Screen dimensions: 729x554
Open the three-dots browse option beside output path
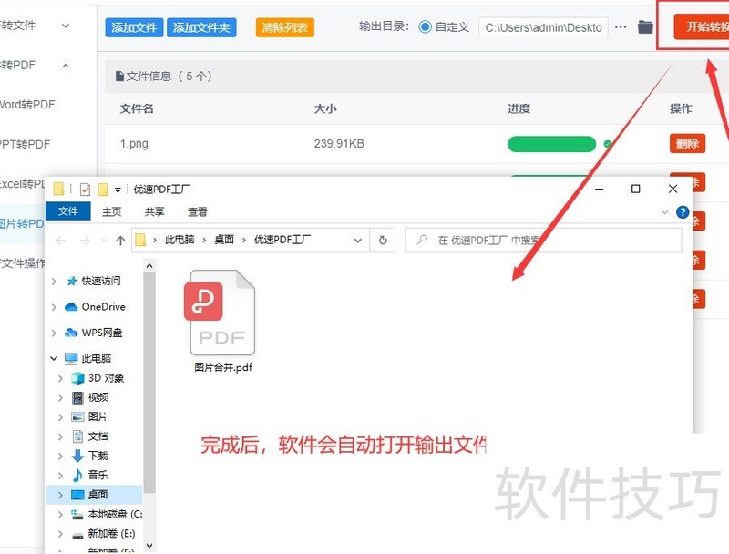621,27
